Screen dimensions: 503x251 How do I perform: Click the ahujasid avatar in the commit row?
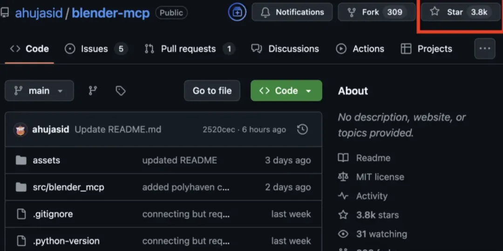[20, 130]
